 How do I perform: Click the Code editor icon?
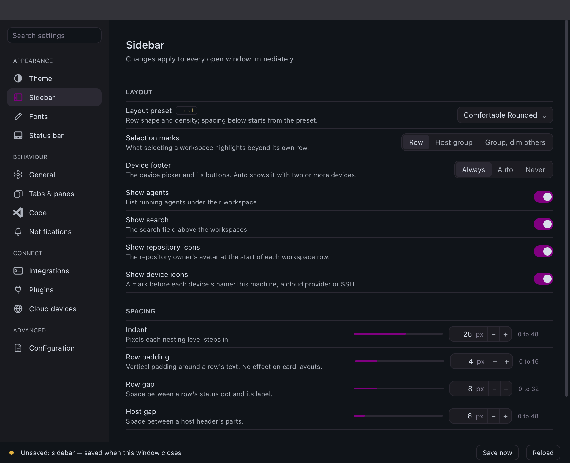tap(18, 213)
